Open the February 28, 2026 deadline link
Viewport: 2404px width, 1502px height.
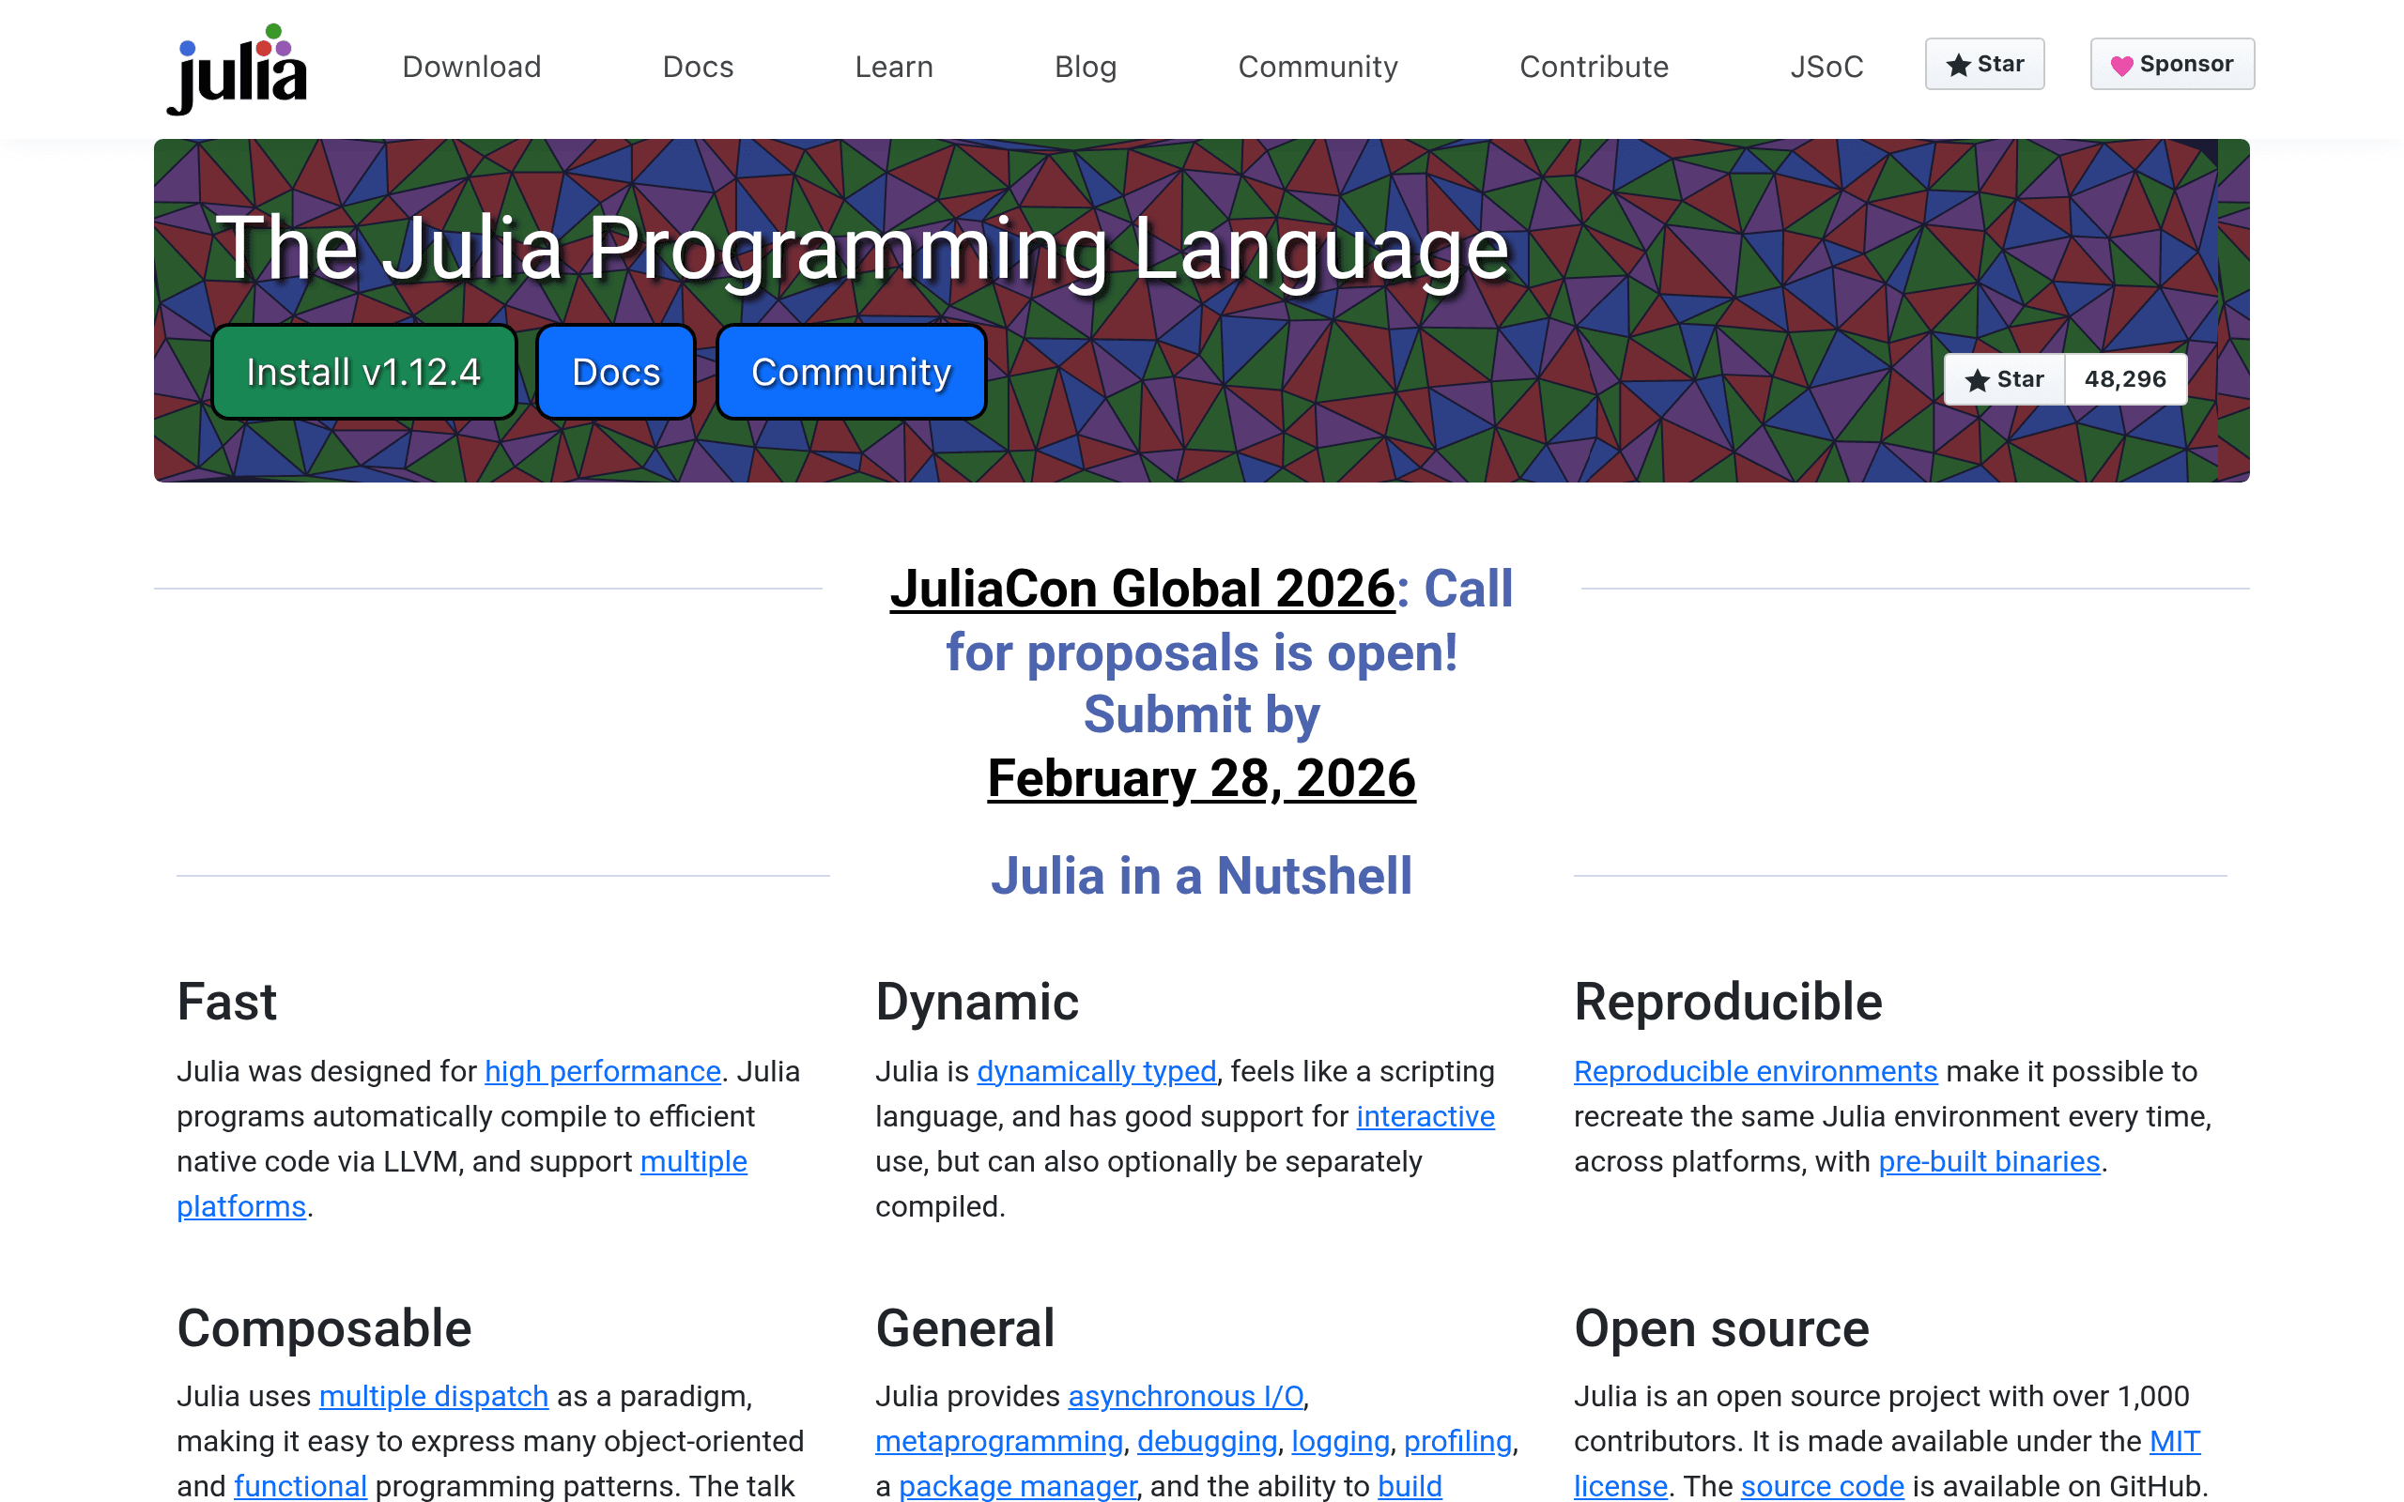tap(1201, 778)
